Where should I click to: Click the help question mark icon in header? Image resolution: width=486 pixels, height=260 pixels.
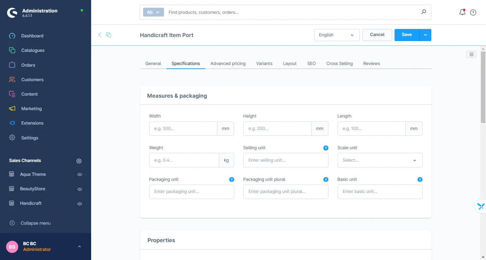point(473,12)
